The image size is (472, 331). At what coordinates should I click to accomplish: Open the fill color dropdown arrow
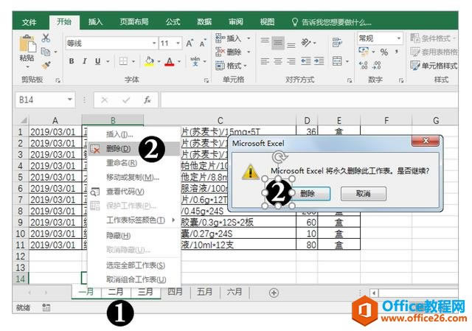159,62
